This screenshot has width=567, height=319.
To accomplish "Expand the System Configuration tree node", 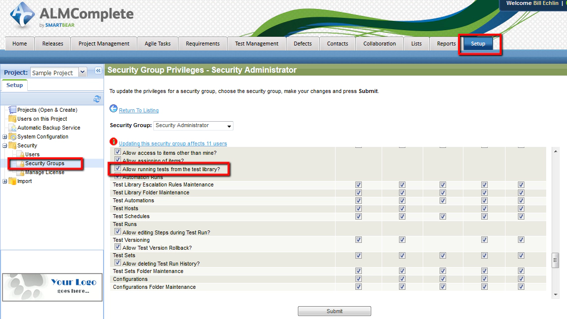I will click(4, 137).
